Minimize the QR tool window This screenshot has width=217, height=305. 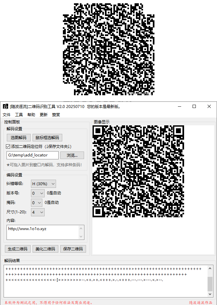coord(180,106)
